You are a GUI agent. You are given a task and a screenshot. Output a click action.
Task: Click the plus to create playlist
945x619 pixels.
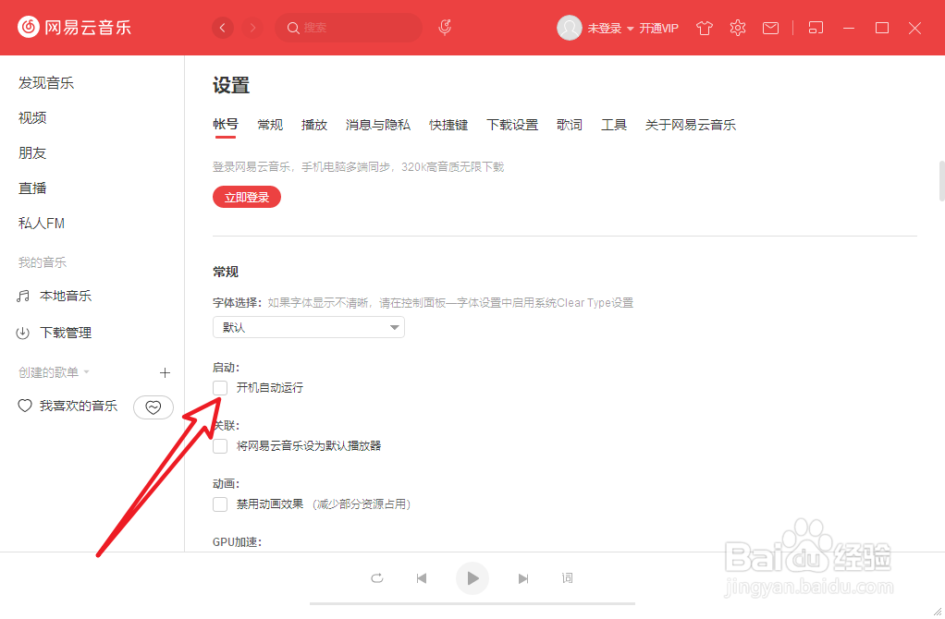tap(165, 372)
